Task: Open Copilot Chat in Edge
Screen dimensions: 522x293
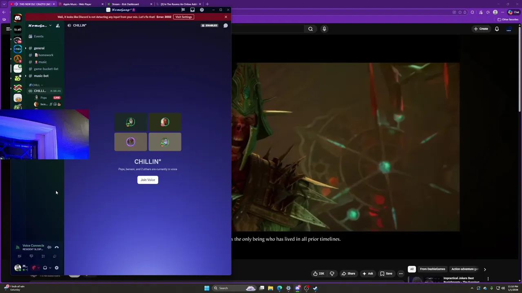Action: point(514,12)
